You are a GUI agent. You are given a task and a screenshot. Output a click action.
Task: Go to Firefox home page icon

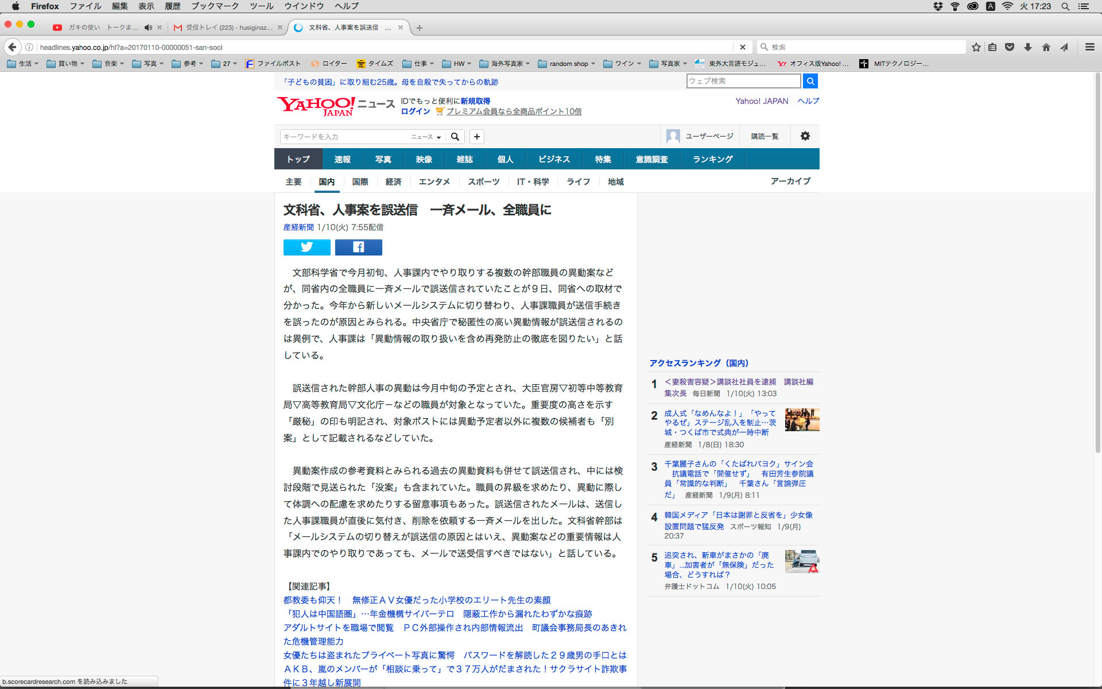tap(1046, 47)
